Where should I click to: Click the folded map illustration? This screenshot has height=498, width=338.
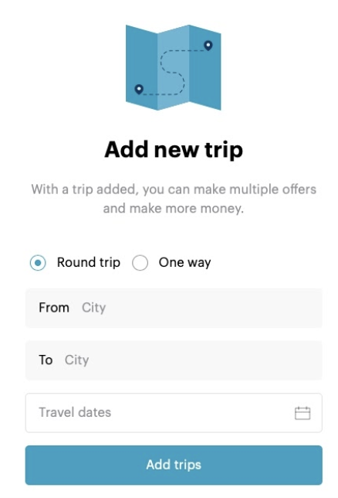pyautogui.click(x=173, y=67)
